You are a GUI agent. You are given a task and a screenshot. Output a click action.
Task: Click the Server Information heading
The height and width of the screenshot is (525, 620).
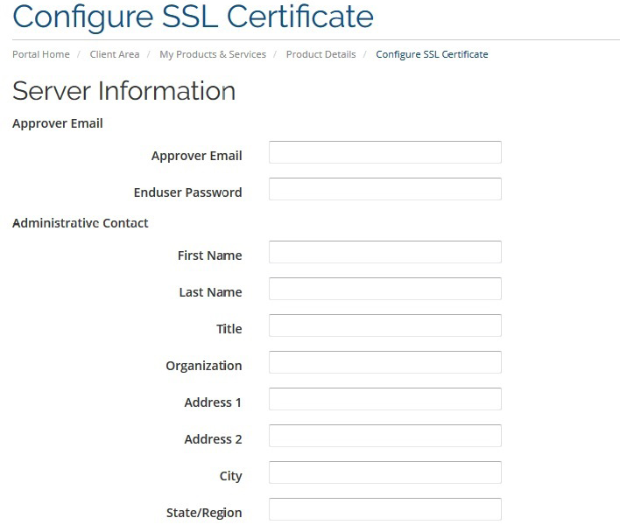tap(123, 91)
